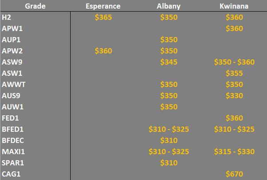The width and height of the screenshot is (267, 180).
Task: Click the ASW1 Kwinana $355 price
Action: pyautogui.click(x=234, y=73)
